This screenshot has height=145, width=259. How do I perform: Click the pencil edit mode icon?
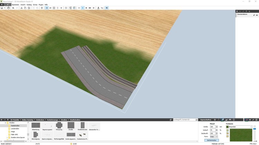[x=8, y=4]
